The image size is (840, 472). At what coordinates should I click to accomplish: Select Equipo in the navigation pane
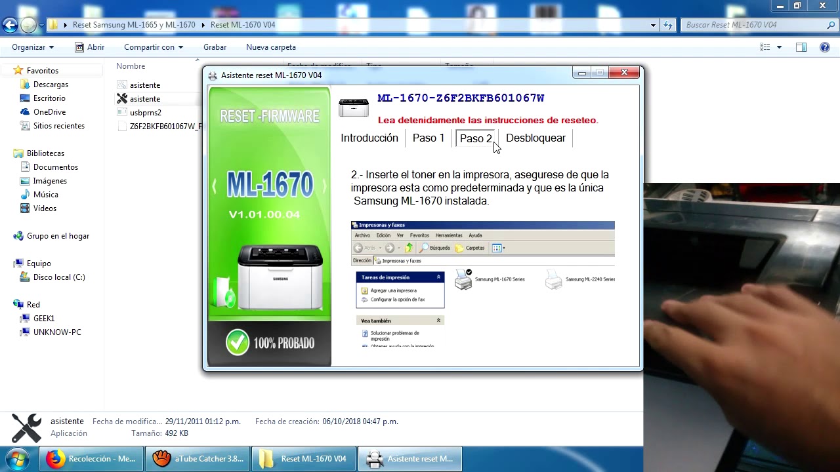[39, 264]
